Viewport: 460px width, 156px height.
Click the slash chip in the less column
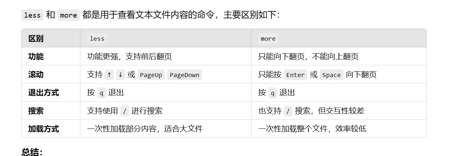(124, 111)
